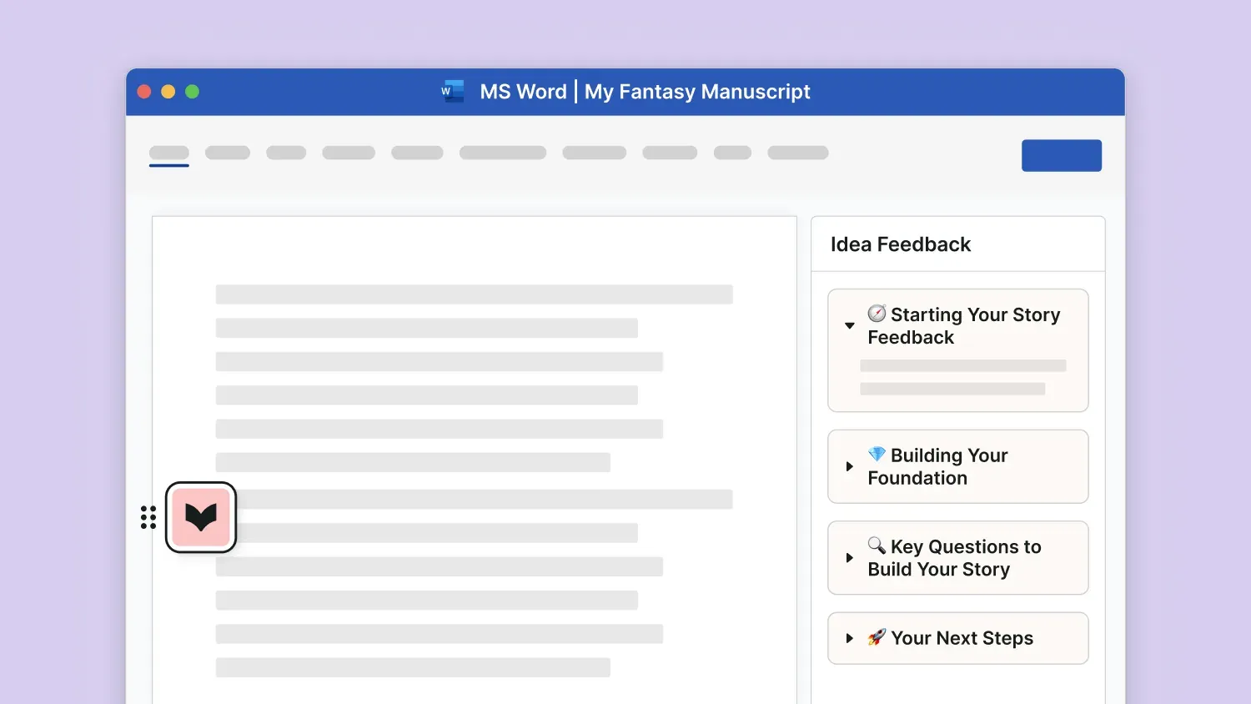1251x704 pixels.
Task: Click the yellow minimize window button
Action: point(168,92)
